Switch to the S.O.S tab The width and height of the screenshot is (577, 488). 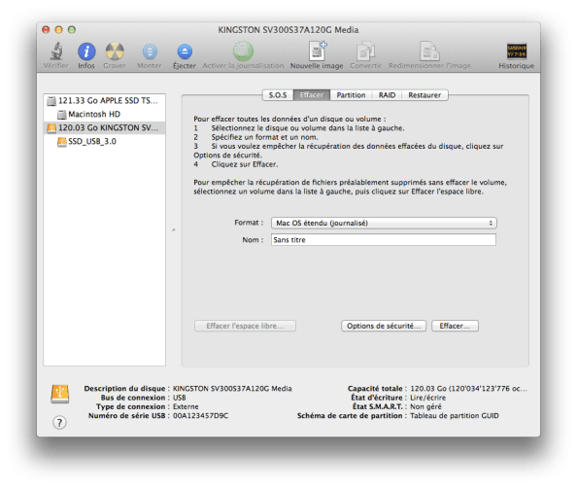[278, 95]
